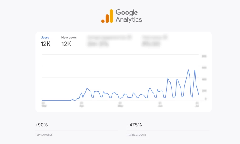Click the highest peak on the chart line
Image resolution: width=240 pixels, height=144 pixels.
click(188, 70)
